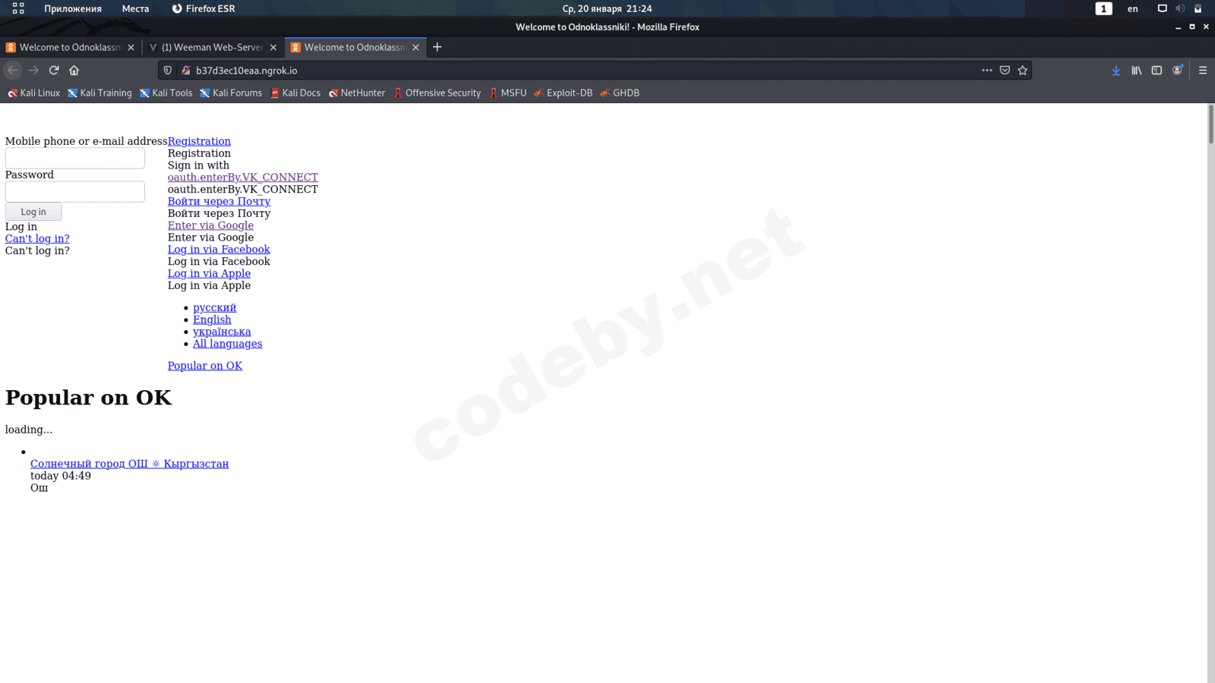
Task: View site connection security padlock
Action: (185, 71)
